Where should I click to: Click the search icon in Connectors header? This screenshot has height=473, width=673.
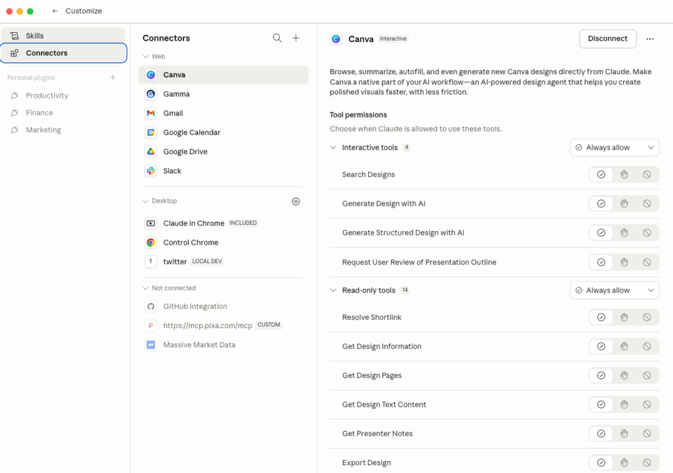(277, 38)
